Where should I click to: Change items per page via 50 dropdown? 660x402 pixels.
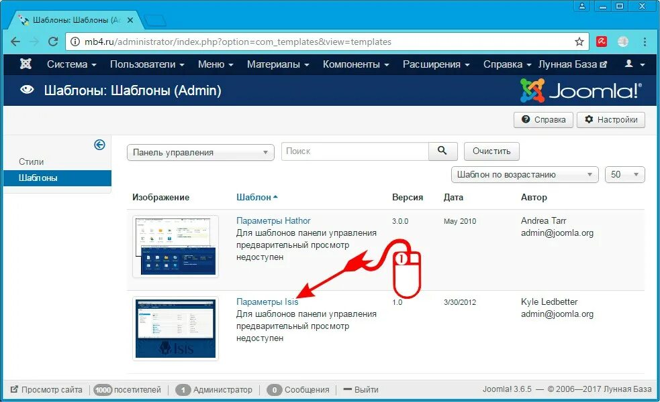point(624,174)
